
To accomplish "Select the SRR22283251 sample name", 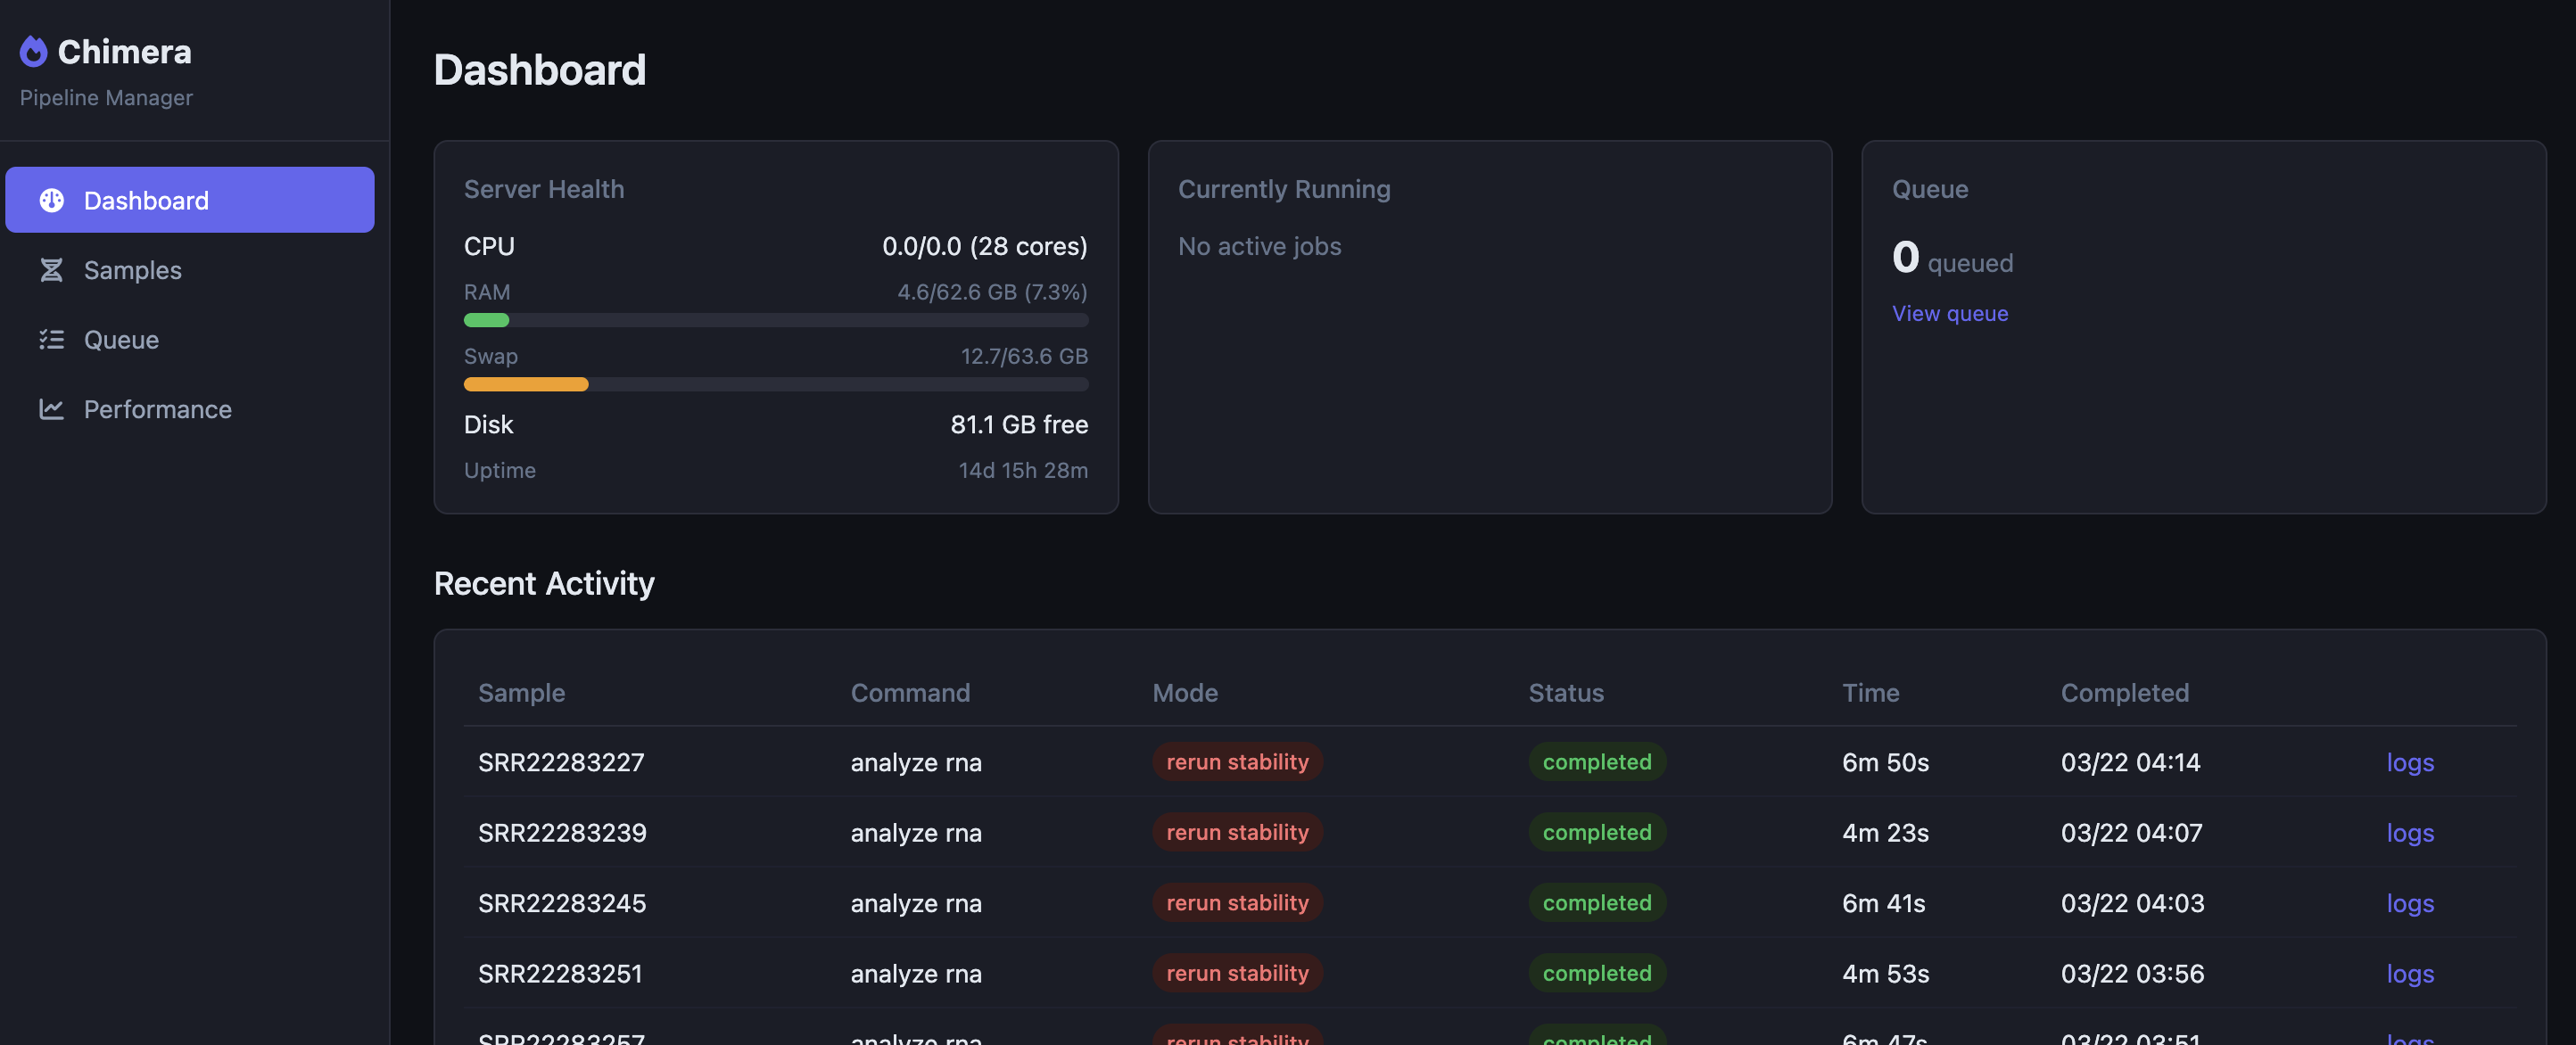I will click(x=560, y=973).
